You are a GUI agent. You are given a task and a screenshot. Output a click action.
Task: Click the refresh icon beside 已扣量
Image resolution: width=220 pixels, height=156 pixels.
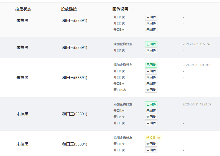(x=159, y=138)
